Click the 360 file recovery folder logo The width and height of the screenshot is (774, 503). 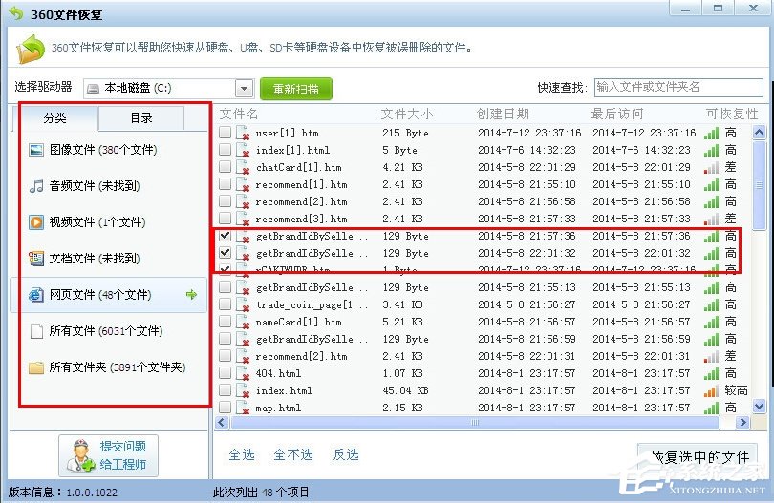[x=32, y=49]
